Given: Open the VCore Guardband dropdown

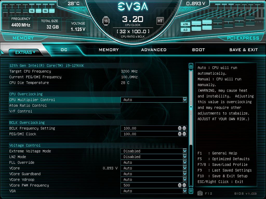Looking at the screenshot, I should (154, 174).
